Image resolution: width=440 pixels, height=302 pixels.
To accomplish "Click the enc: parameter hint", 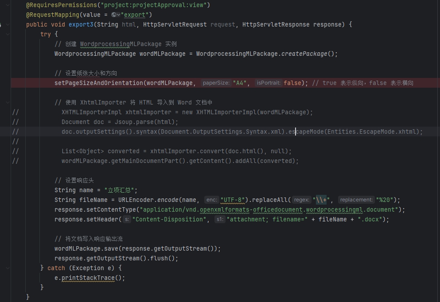I will point(212,200).
